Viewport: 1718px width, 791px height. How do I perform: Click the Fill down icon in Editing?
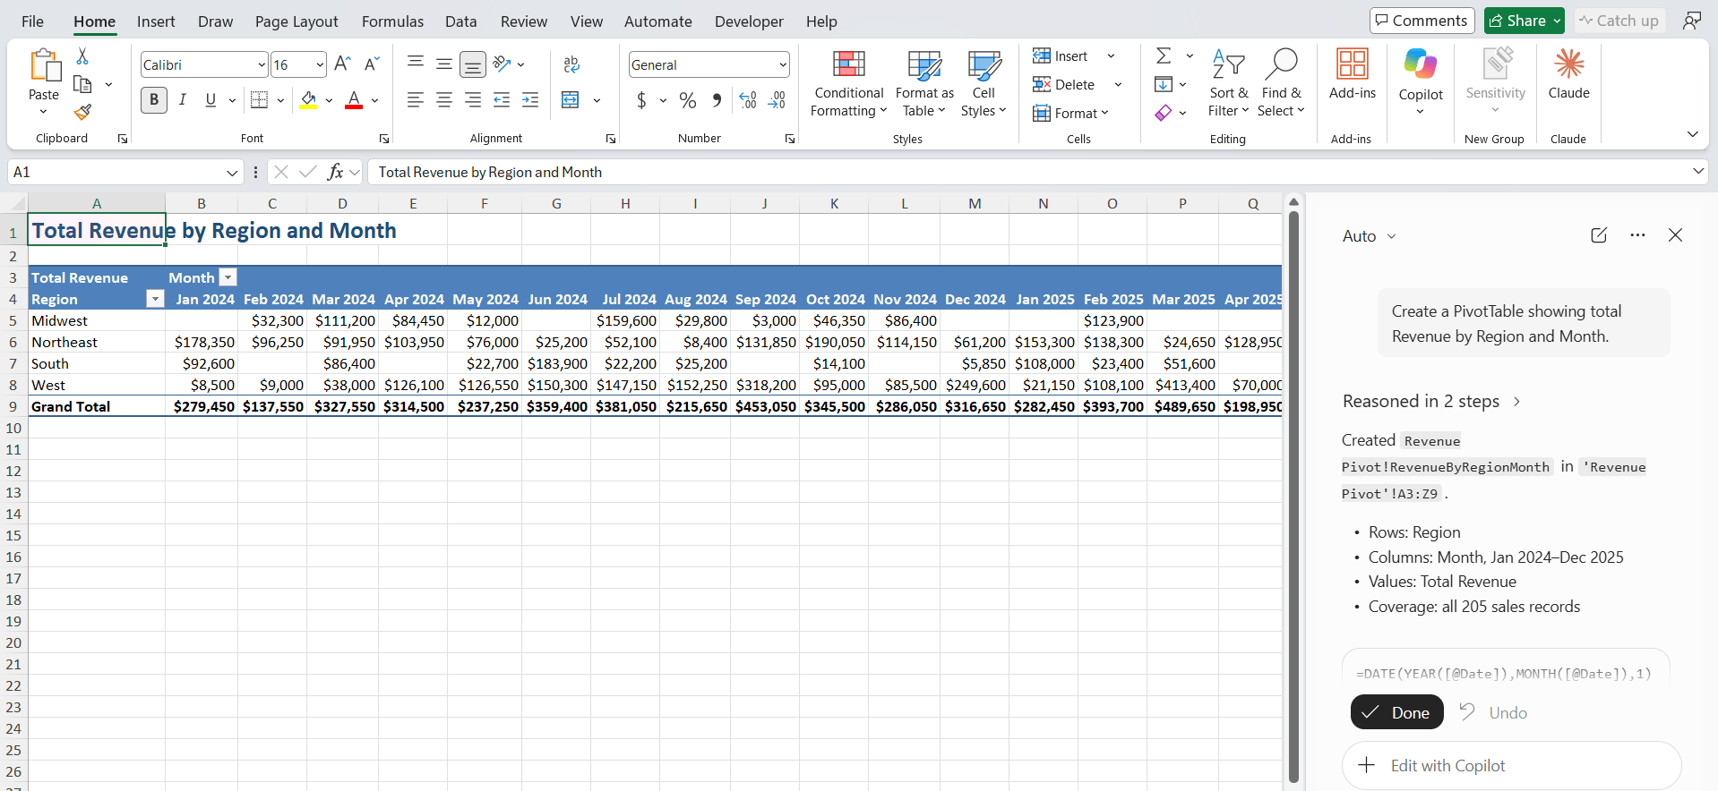pos(1164,84)
